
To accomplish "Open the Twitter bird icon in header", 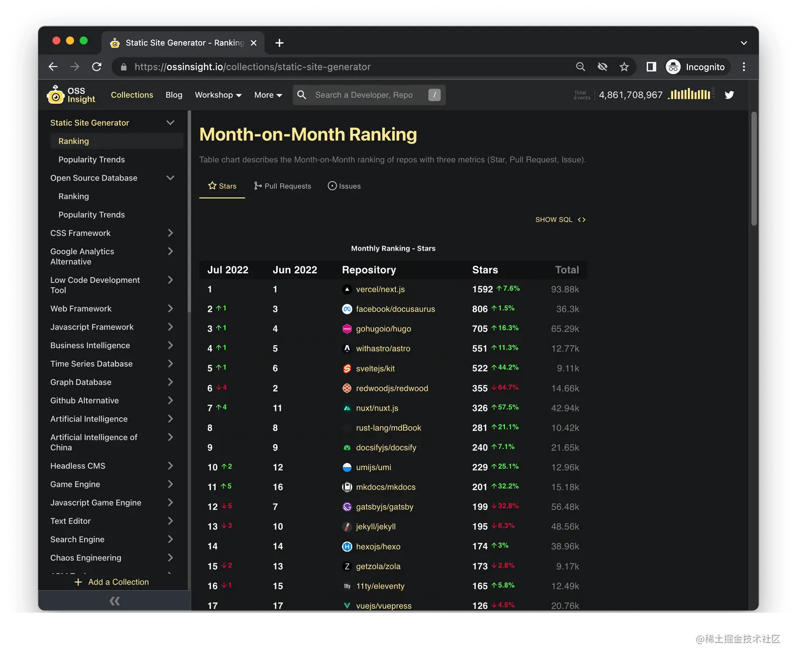I will (729, 94).
